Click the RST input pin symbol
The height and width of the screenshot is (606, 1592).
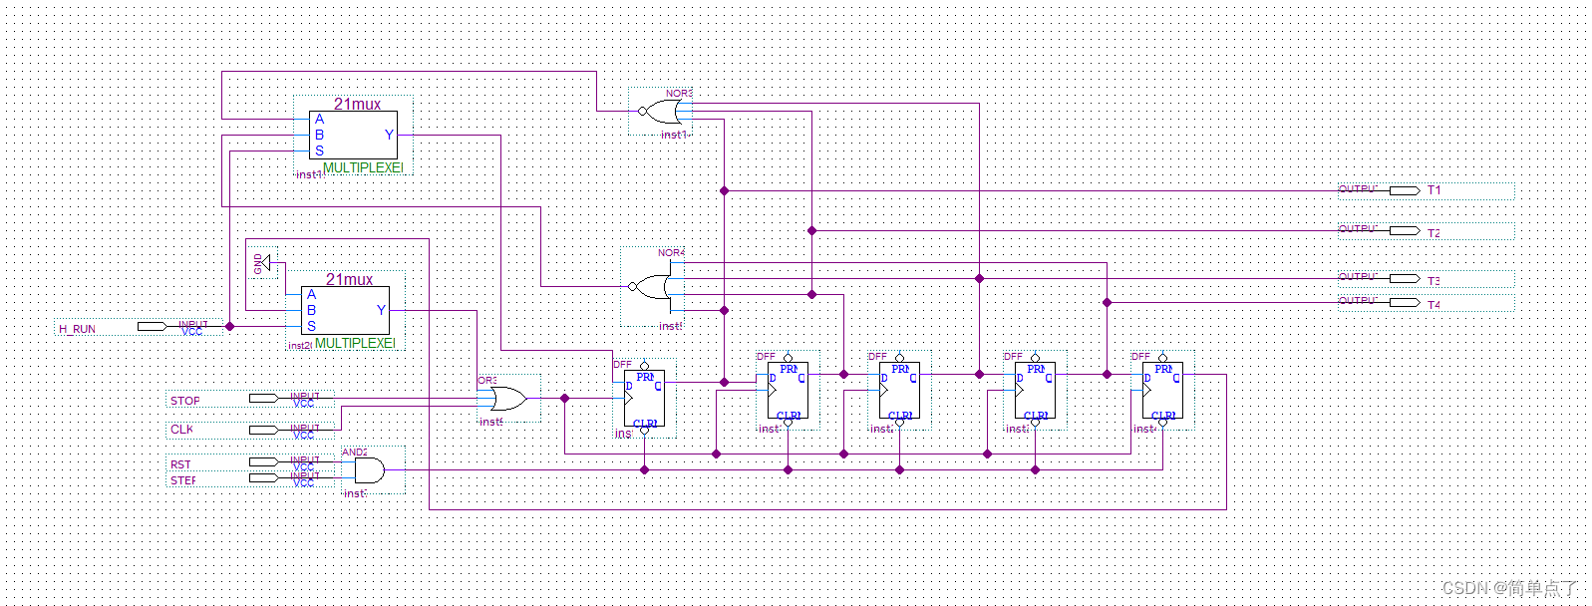coord(263,461)
